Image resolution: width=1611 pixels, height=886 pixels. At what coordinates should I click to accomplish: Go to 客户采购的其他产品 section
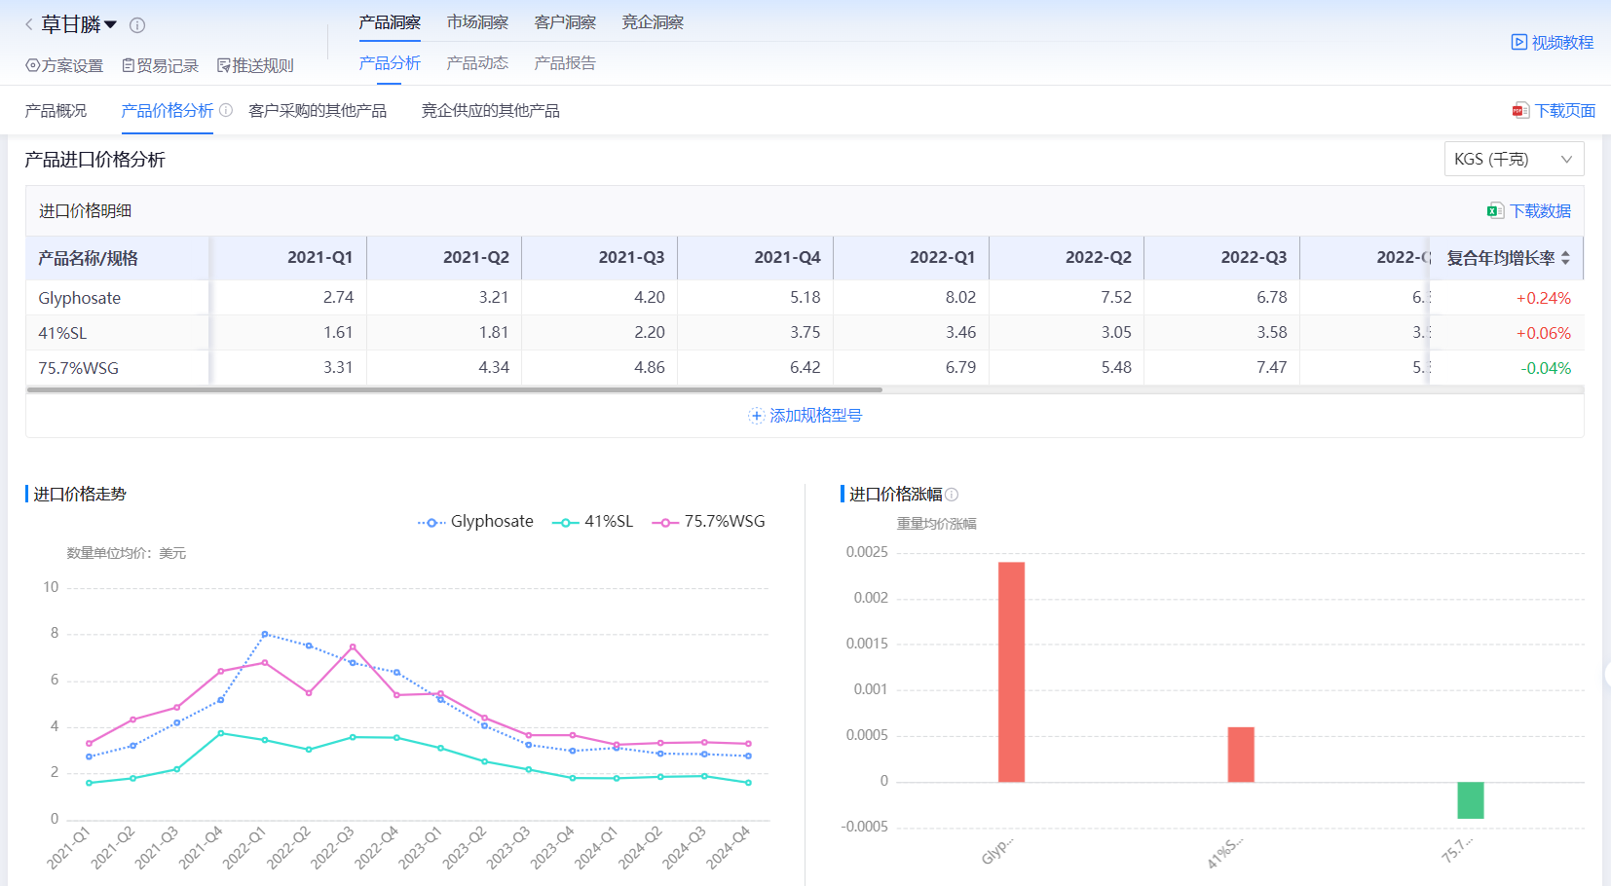[318, 111]
